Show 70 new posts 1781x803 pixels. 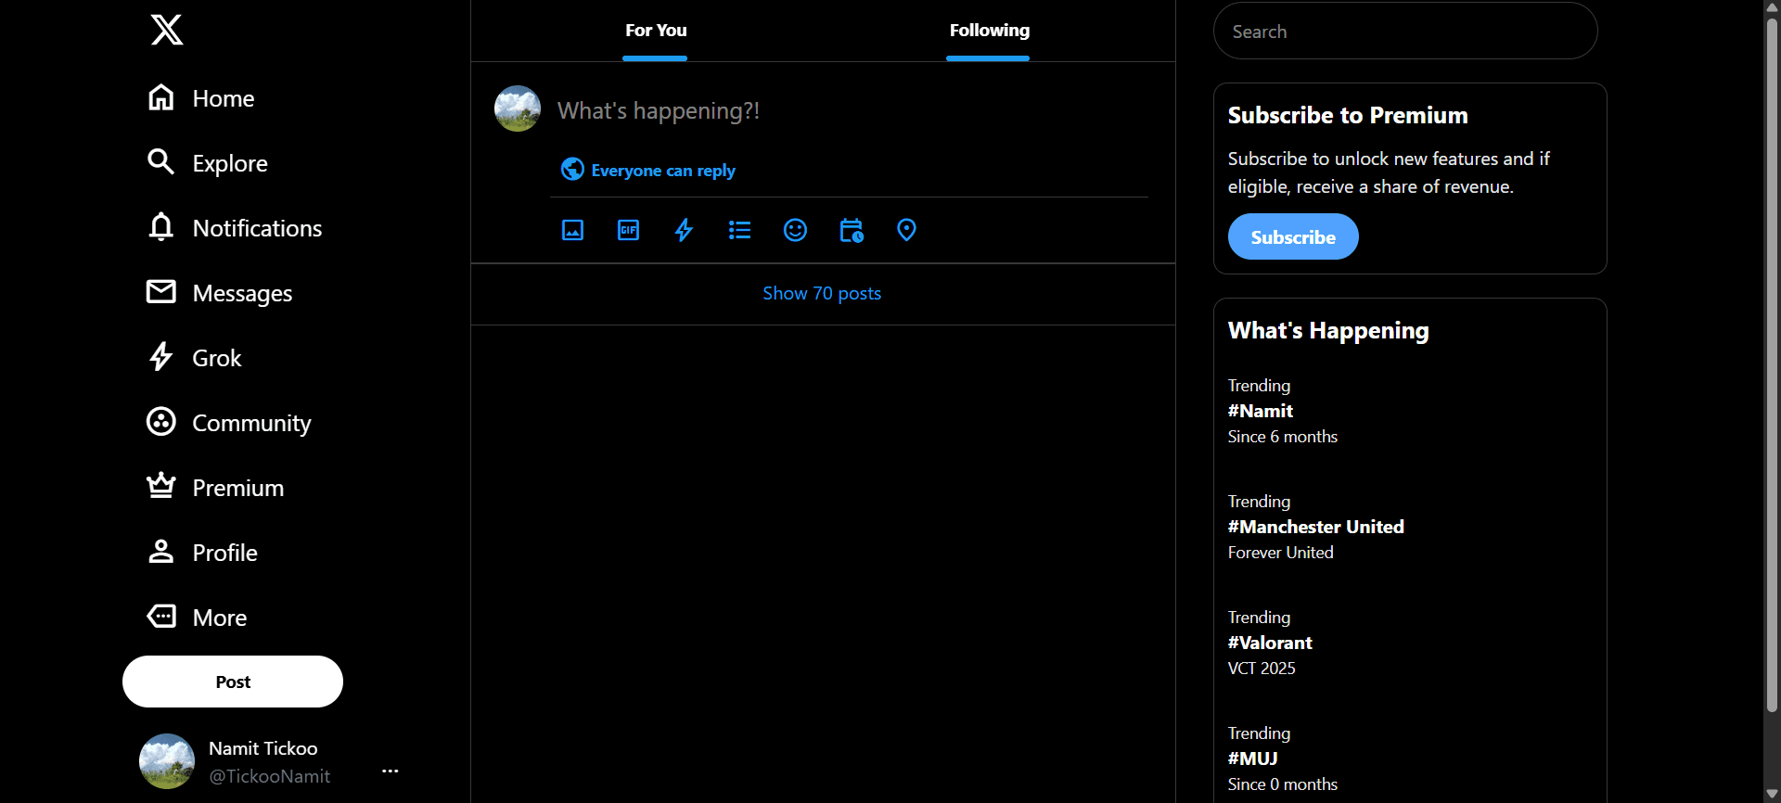pyautogui.click(x=823, y=294)
